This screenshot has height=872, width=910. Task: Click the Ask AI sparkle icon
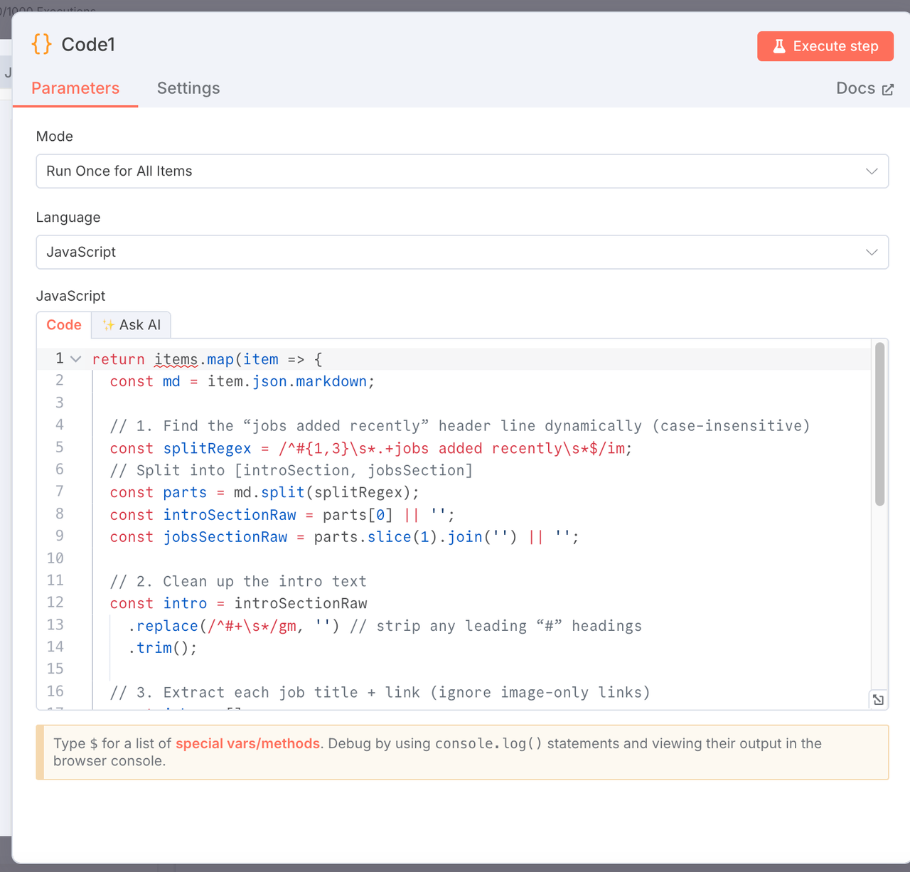click(108, 325)
